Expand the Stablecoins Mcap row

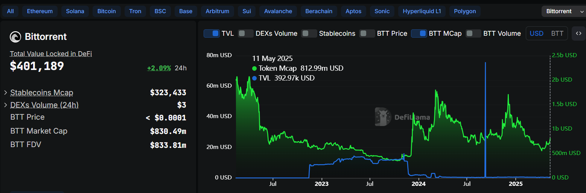pyautogui.click(x=6, y=93)
